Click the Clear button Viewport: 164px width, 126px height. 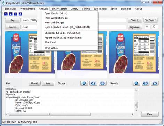click(150, 114)
